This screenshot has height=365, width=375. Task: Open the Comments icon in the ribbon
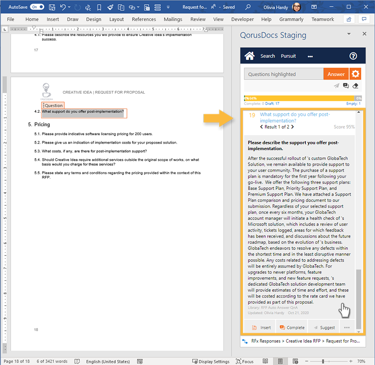click(364, 19)
